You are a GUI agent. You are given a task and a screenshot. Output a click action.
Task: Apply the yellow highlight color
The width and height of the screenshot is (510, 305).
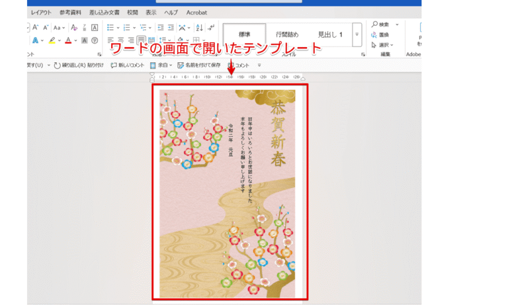(x=52, y=40)
